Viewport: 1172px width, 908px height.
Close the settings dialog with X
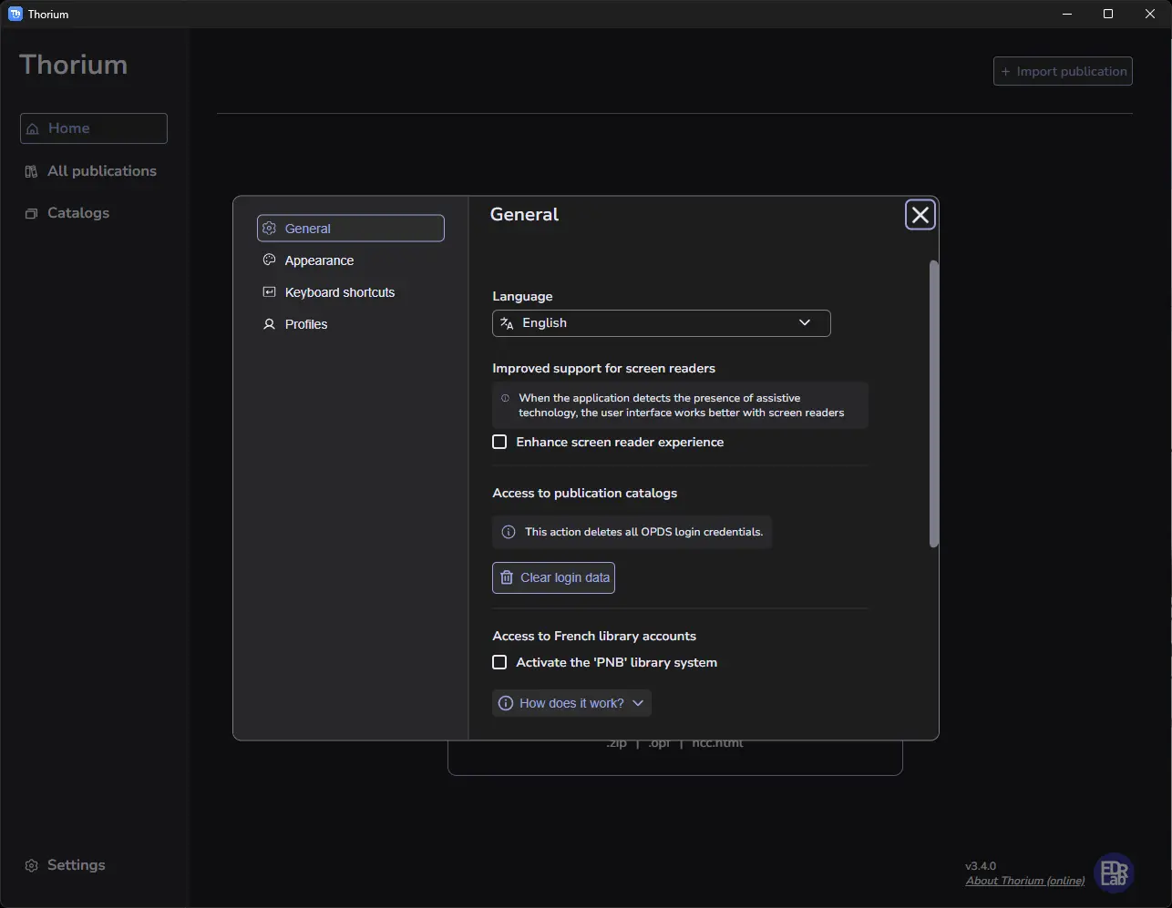[920, 215]
